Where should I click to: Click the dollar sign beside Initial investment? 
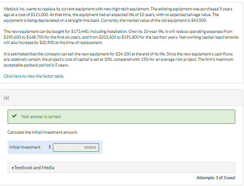click(x=49, y=147)
